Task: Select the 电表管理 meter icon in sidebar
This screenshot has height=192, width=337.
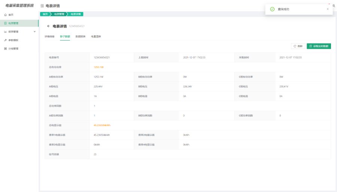Action: point(5,23)
